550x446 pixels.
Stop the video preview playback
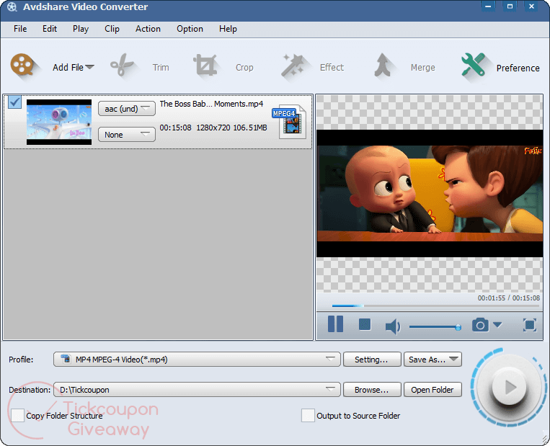point(365,324)
